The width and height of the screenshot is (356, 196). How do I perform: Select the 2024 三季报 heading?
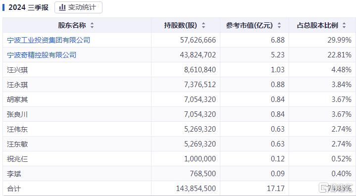pyautogui.click(x=28, y=7)
